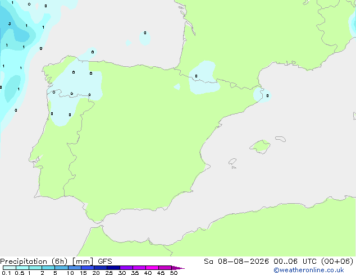This screenshot has width=356, height=275.
Task: Click legend label '25'
Action: tap(109, 273)
